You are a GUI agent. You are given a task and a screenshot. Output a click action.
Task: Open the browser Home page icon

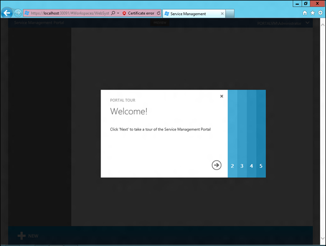click(x=305, y=13)
